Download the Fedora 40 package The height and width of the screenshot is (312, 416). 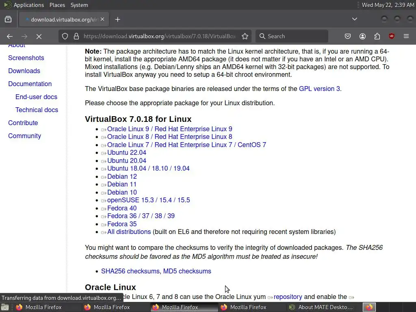pos(122,208)
